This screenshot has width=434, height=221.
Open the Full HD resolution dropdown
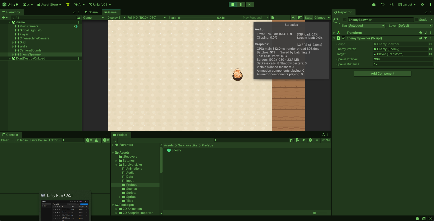pos(146,18)
